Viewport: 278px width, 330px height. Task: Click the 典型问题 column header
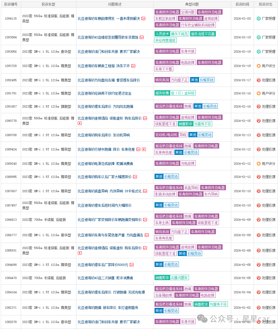(x=192, y=4)
